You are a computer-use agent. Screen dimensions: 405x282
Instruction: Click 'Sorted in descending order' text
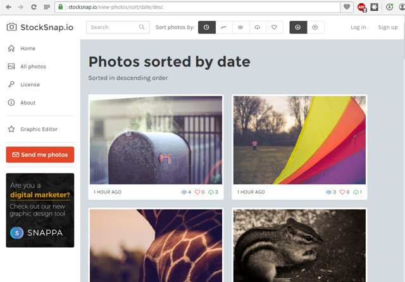pyautogui.click(x=128, y=78)
